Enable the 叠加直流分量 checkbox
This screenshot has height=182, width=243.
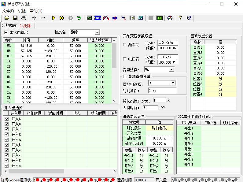point(125,76)
